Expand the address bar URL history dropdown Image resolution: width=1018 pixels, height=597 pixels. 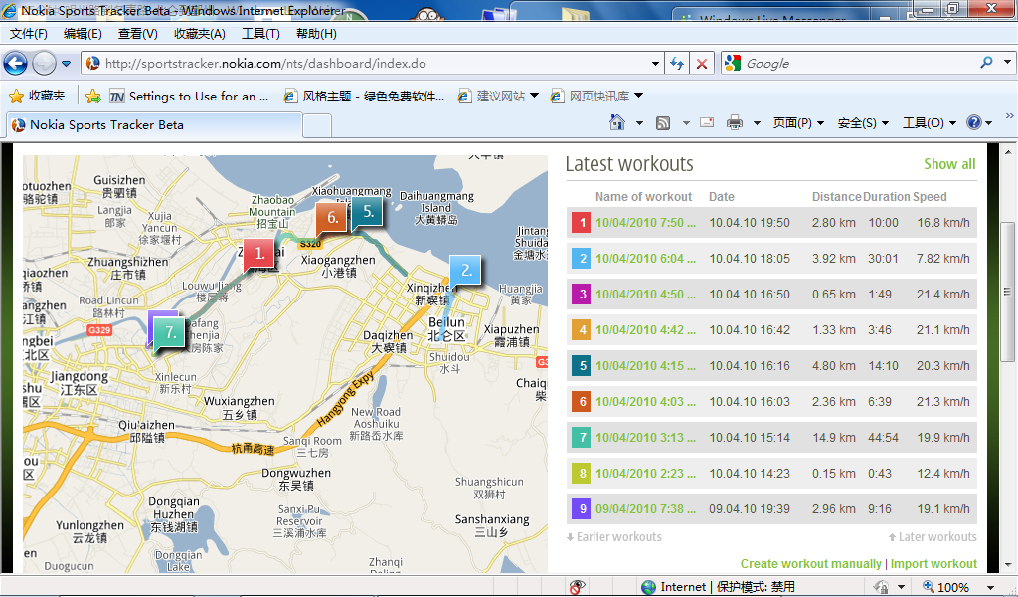point(655,64)
